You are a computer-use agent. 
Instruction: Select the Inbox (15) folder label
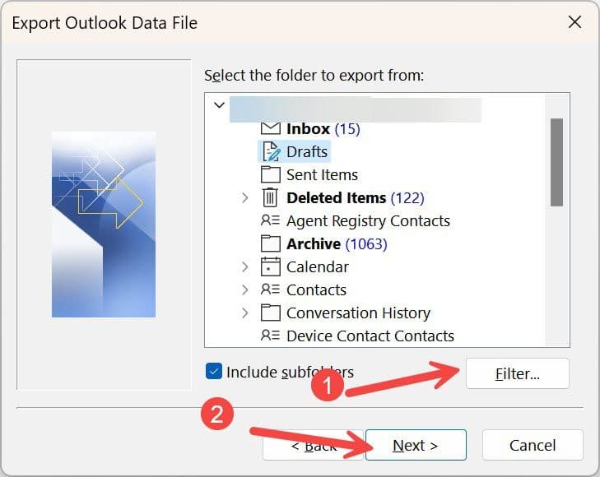click(x=323, y=129)
